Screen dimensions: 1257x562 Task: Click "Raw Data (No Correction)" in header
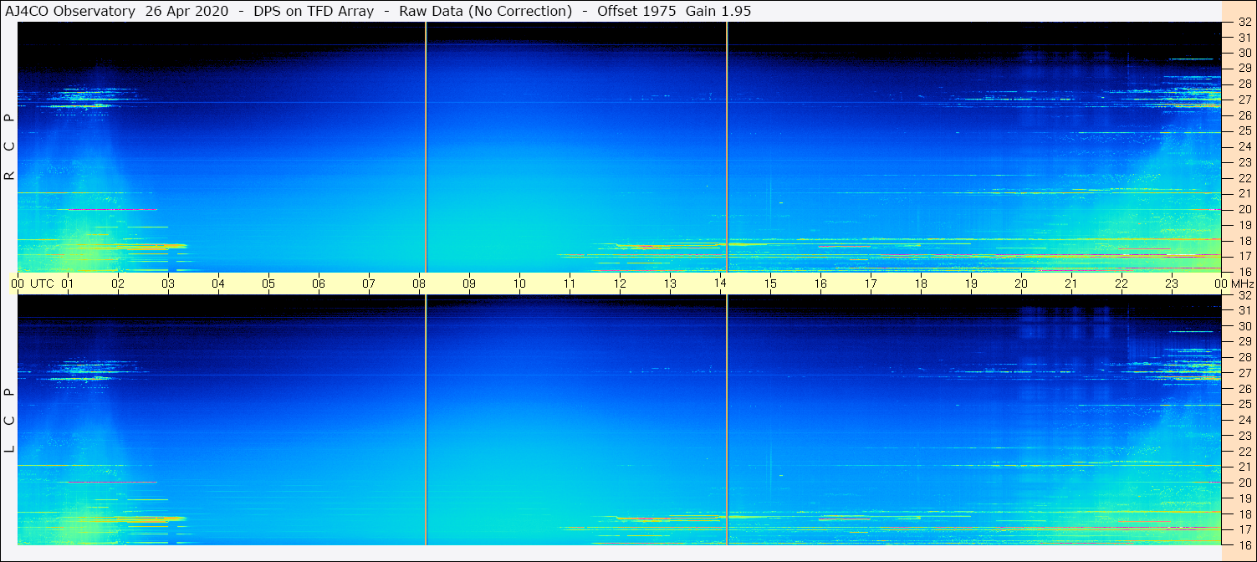click(x=485, y=11)
